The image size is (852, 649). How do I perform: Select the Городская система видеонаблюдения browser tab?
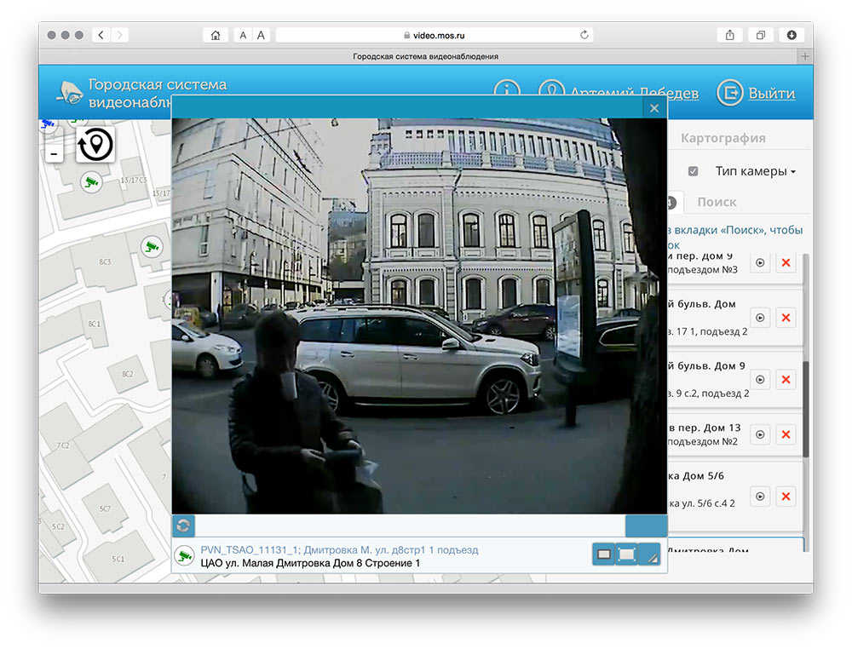(x=425, y=56)
